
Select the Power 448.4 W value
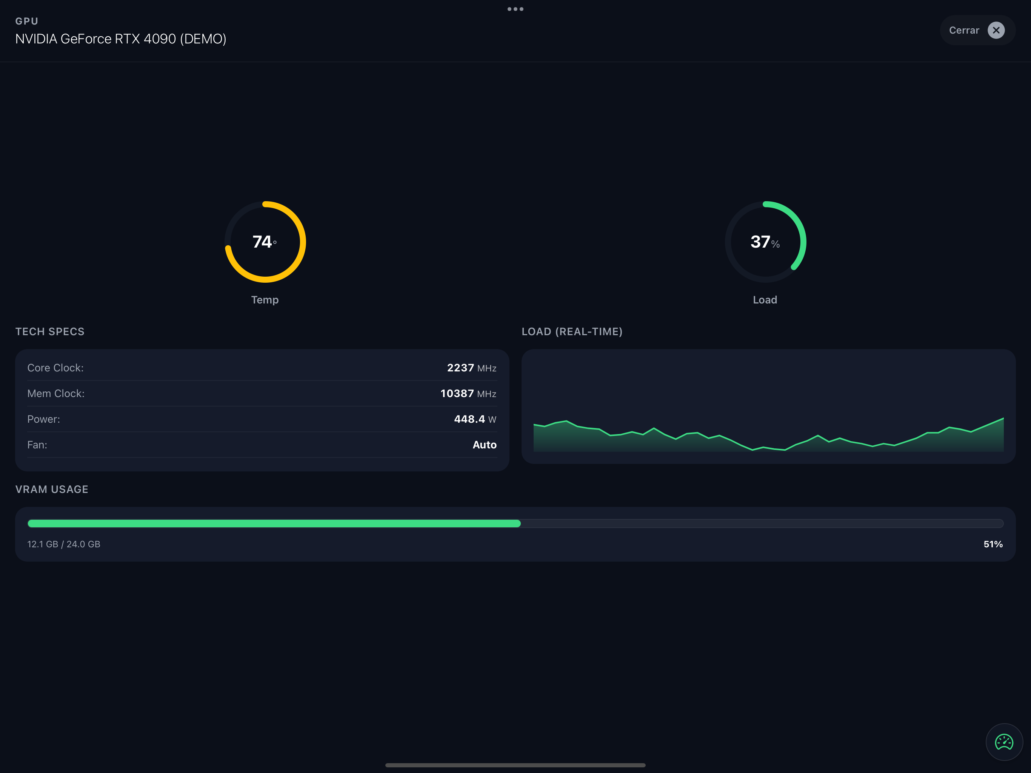click(x=475, y=419)
